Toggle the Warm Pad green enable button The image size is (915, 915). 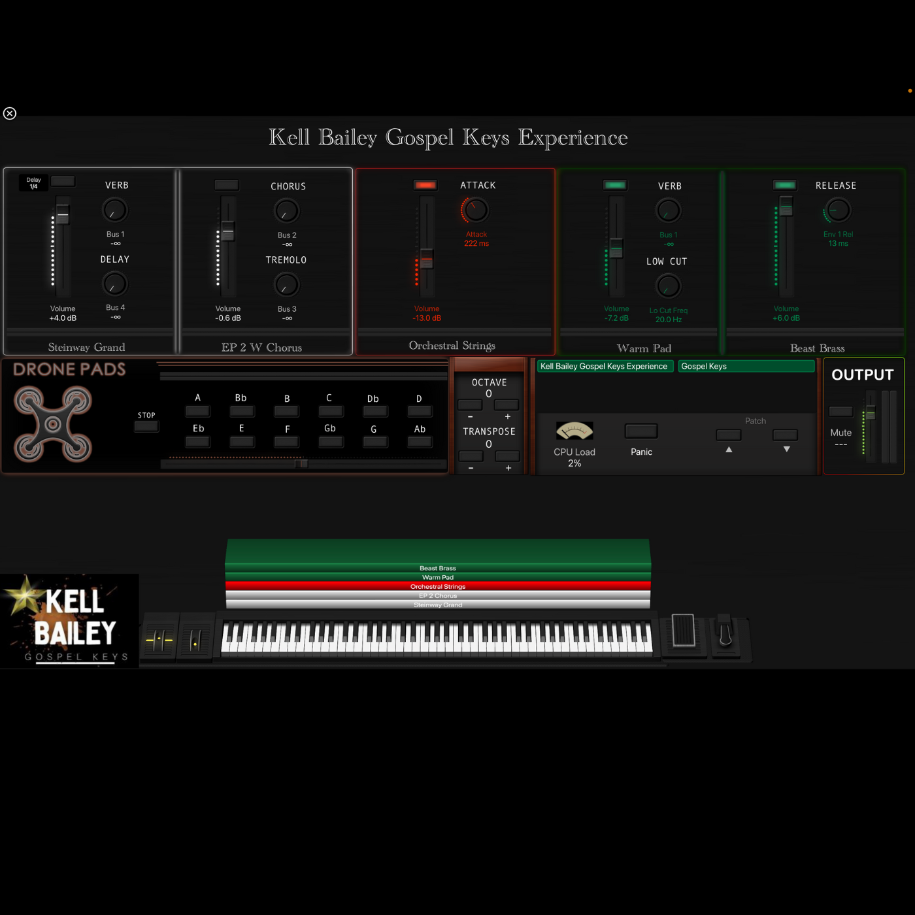point(615,185)
